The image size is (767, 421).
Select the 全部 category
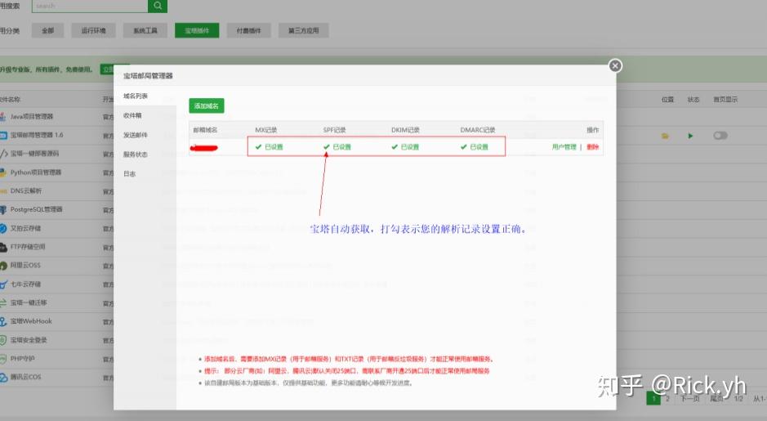coord(48,30)
